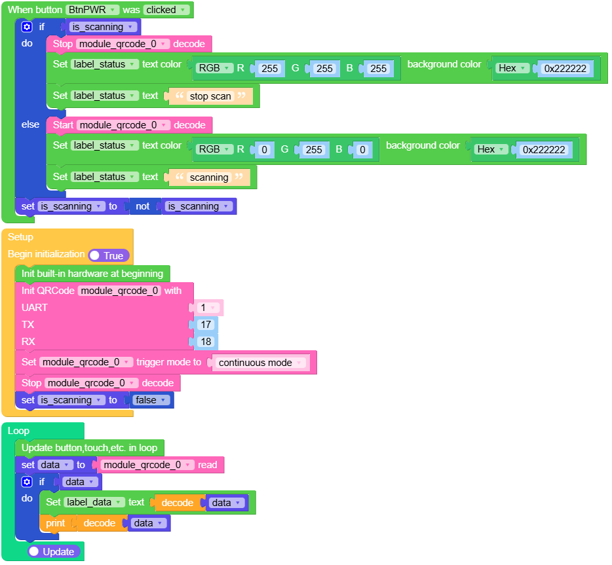612x565 pixels.
Task: Toggle the Update switch in Loop
Action: click(54, 551)
